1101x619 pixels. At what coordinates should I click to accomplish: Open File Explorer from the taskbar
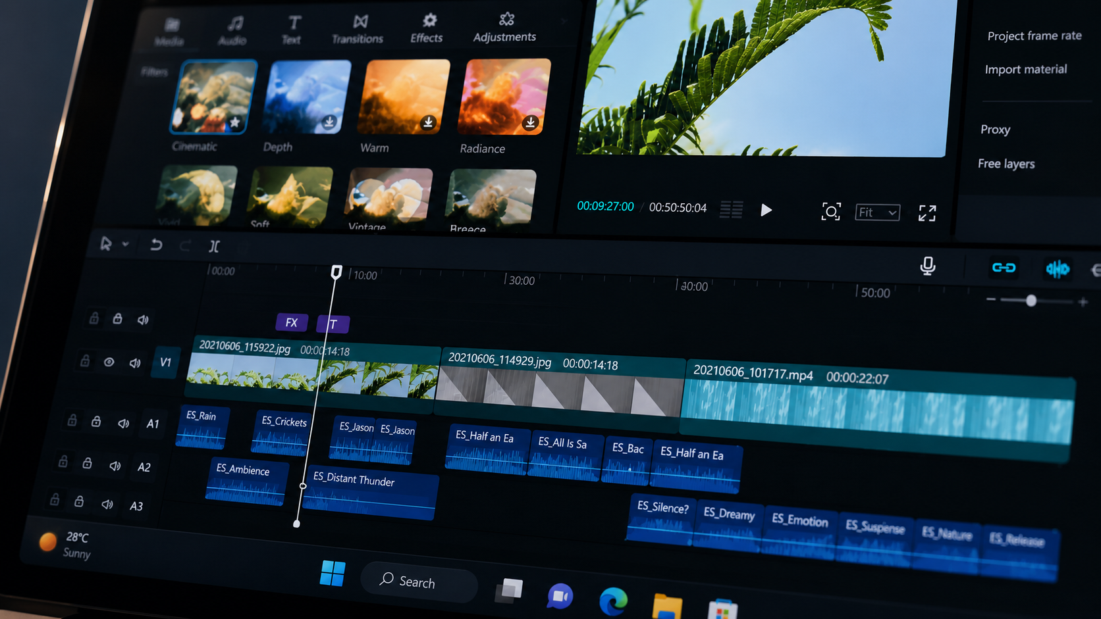(667, 606)
